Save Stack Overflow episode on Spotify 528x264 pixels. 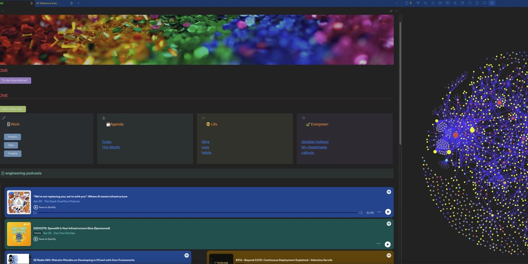click(45, 207)
